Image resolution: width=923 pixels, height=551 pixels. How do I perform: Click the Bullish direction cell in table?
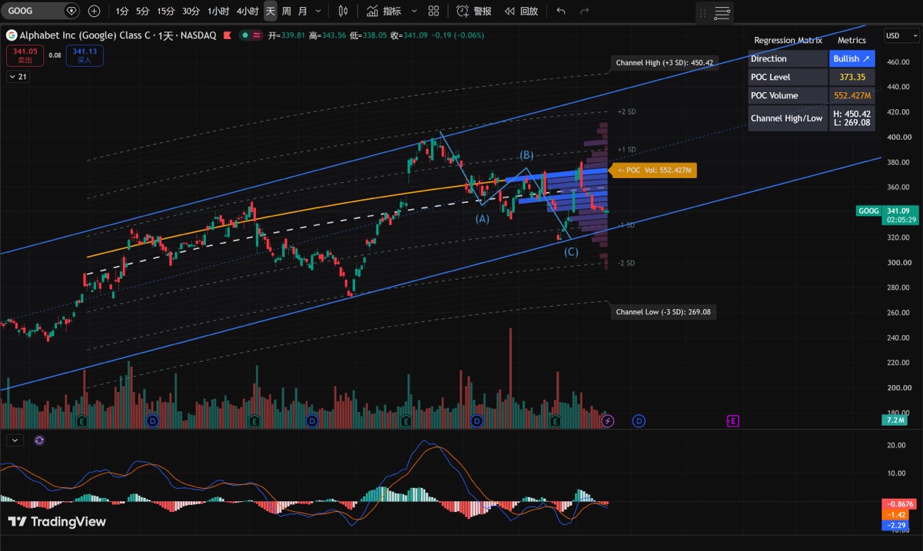852,58
